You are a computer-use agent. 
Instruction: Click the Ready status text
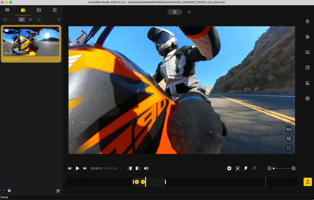tap(4, 197)
